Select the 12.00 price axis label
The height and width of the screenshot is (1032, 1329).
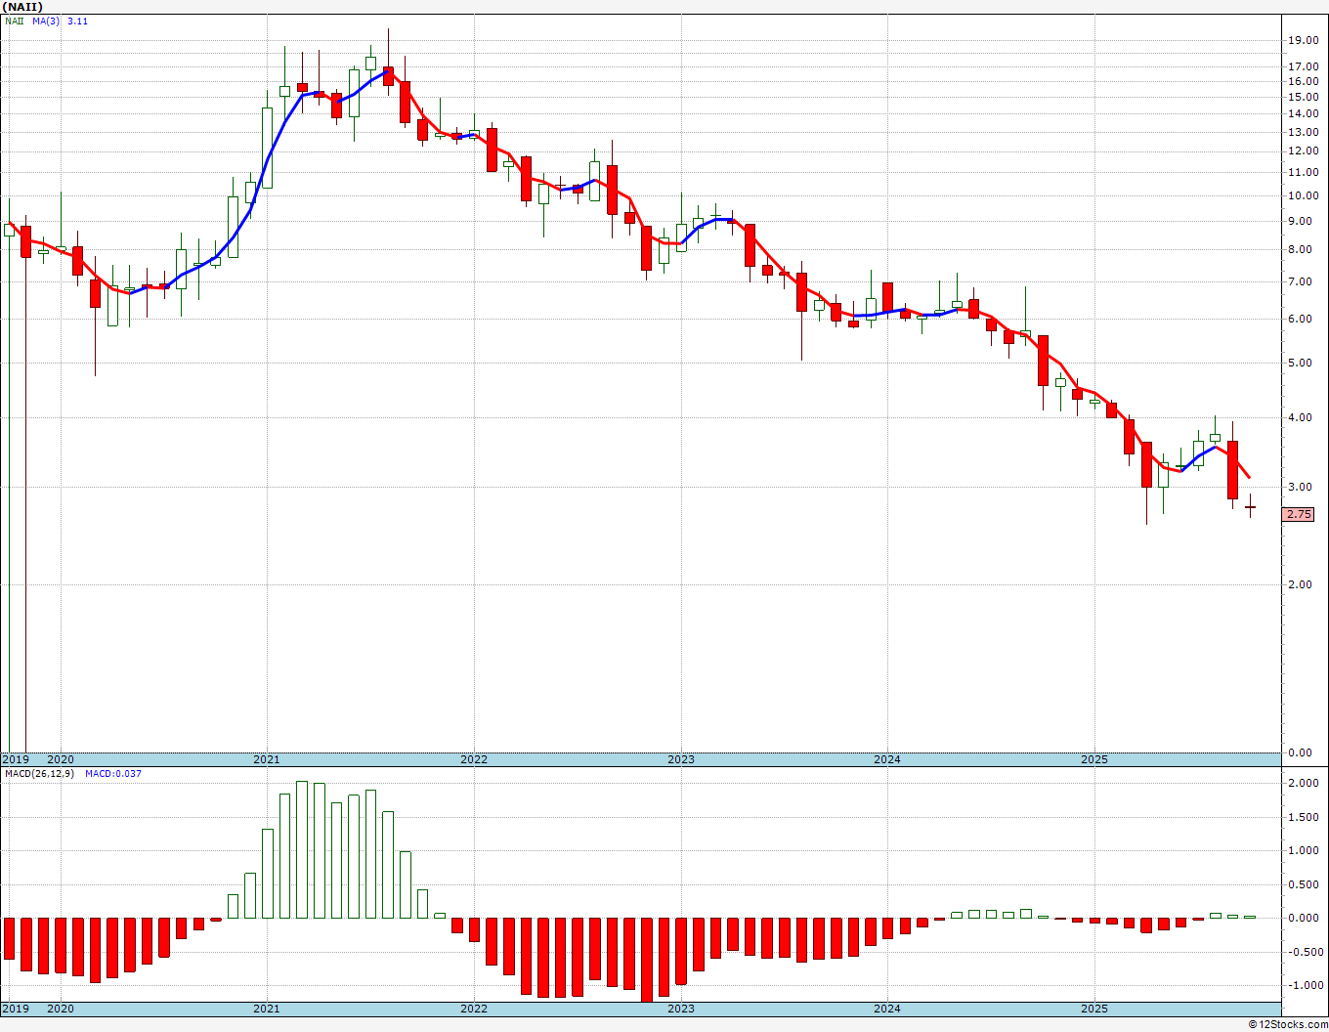1303,151
